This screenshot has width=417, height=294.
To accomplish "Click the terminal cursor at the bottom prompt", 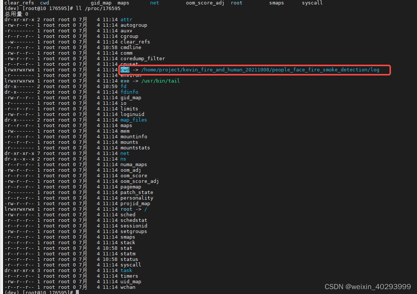I will (77, 293).
